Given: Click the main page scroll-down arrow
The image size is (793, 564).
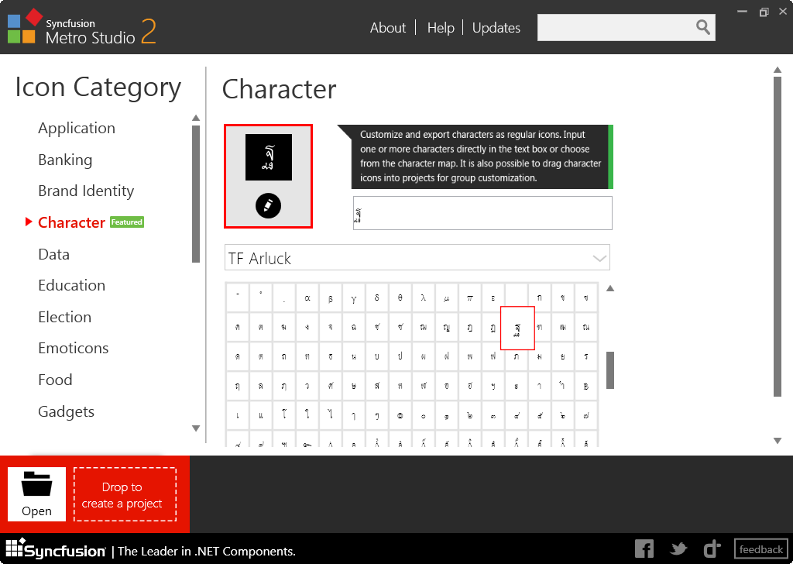Looking at the screenshot, I should tap(778, 441).
